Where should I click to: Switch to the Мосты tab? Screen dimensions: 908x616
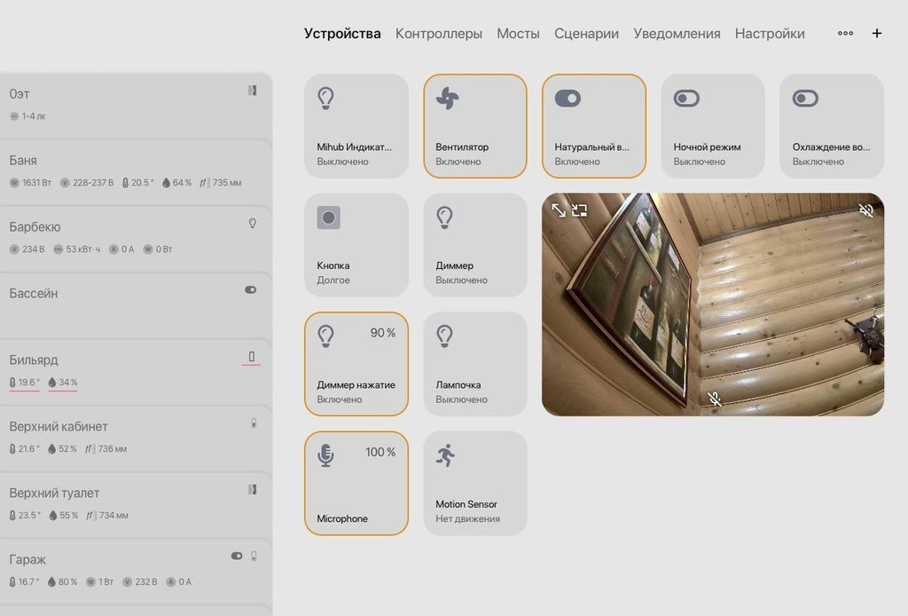coord(518,34)
